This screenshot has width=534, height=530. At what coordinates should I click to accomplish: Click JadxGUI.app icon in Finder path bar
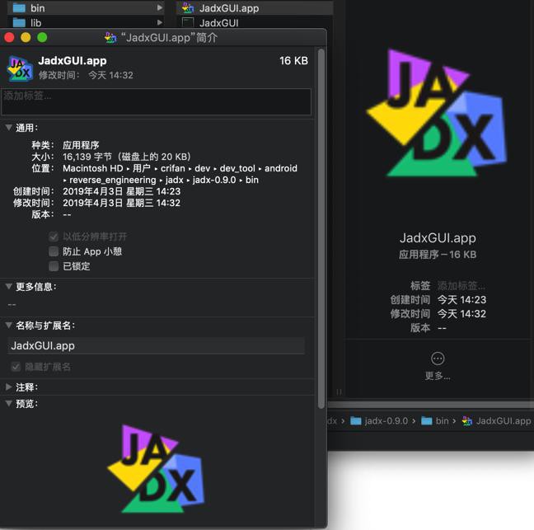(467, 421)
